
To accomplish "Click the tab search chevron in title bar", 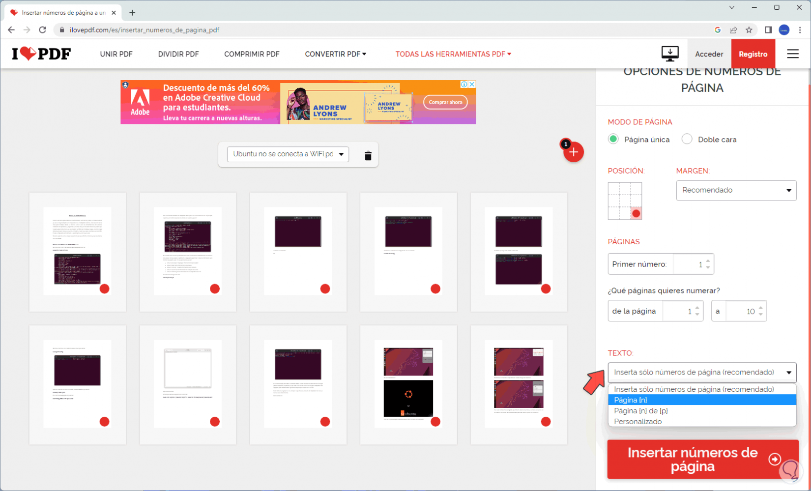I will click(731, 7).
